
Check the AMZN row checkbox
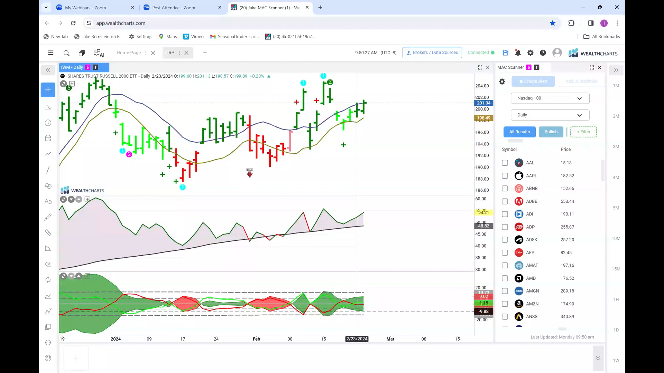(x=505, y=304)
